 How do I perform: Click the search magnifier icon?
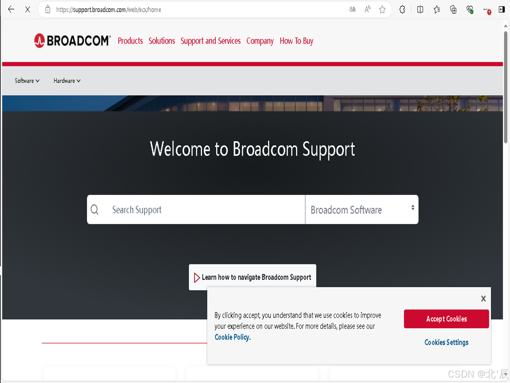(x=95, y=209)
